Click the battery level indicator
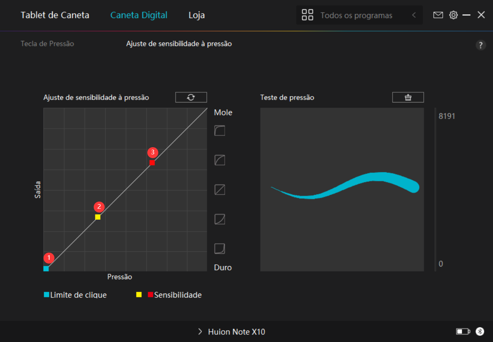Image resolution: width=493 pixels, height=342 pixels. coord(463,331)
